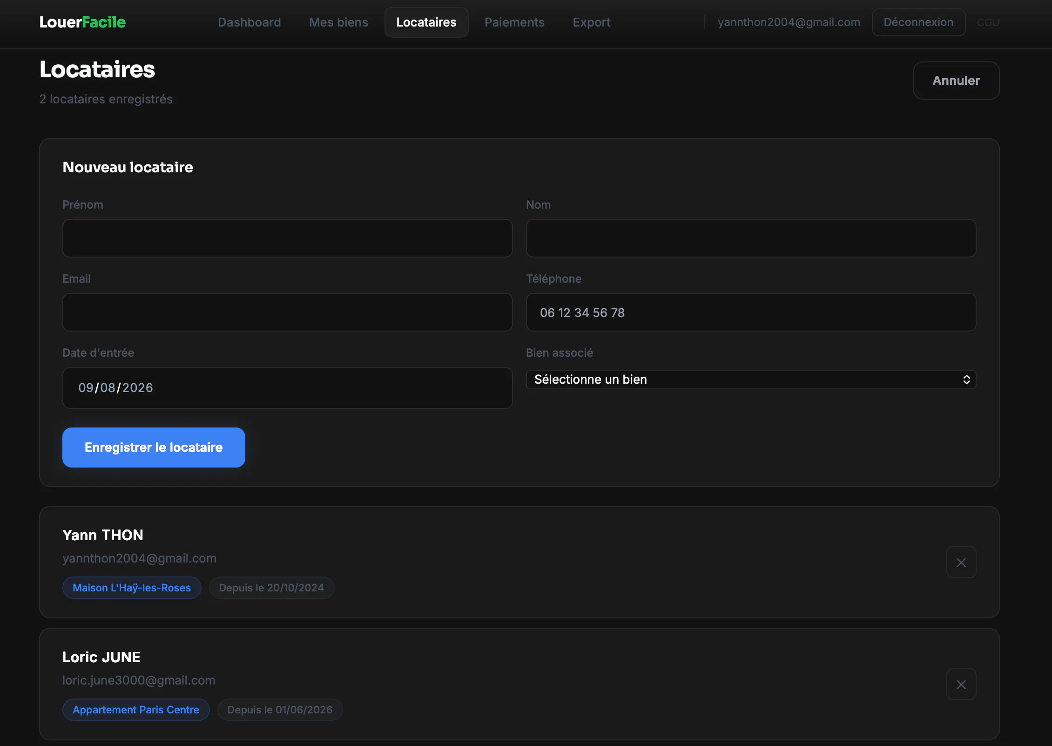Click the Déconnexion button
Screen dimensions: 1052x746
tap(918, 22)
